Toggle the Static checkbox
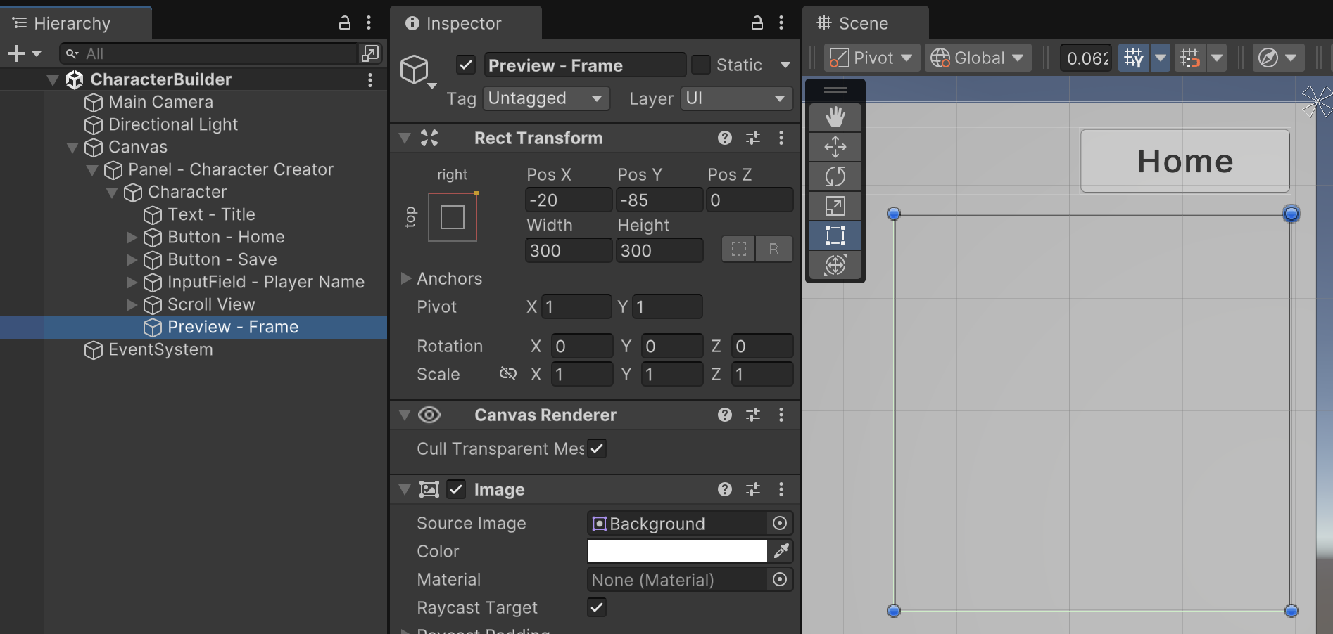 pos(700,65)
